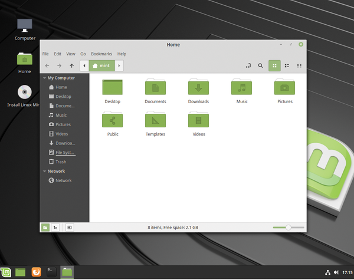The image size is (354, 280).
Task: Open the Bookmarks menu
Action: coord(101,54)
